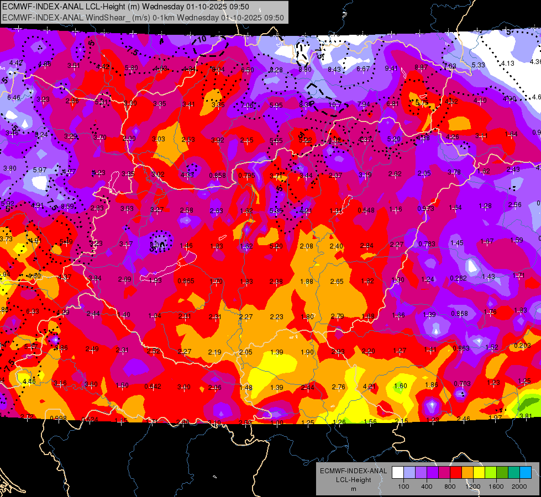Click the grid value 7.63
This screenshot has width=541, height=497.
450,66
